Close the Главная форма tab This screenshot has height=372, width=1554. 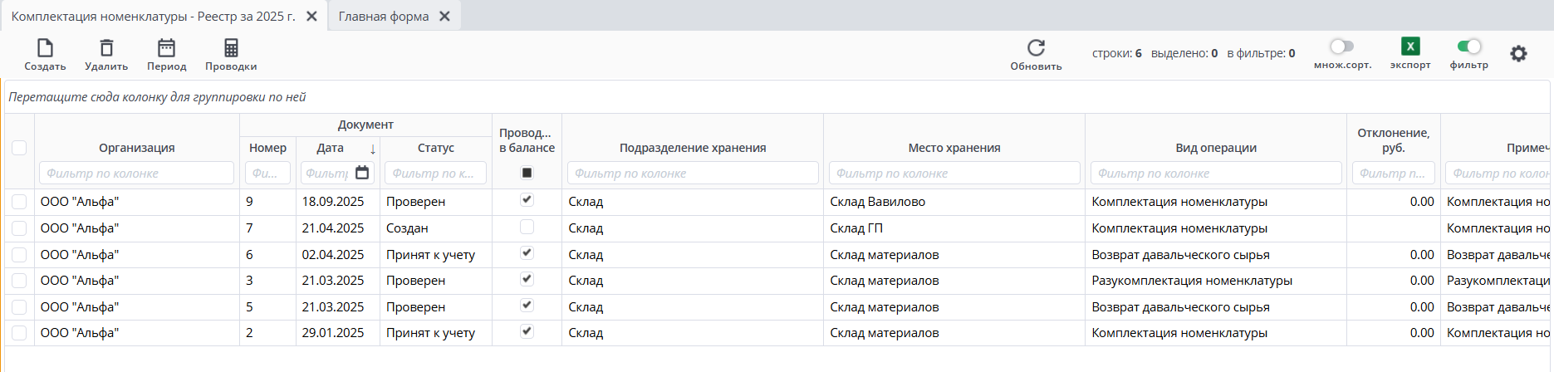[x=444, y=17]
